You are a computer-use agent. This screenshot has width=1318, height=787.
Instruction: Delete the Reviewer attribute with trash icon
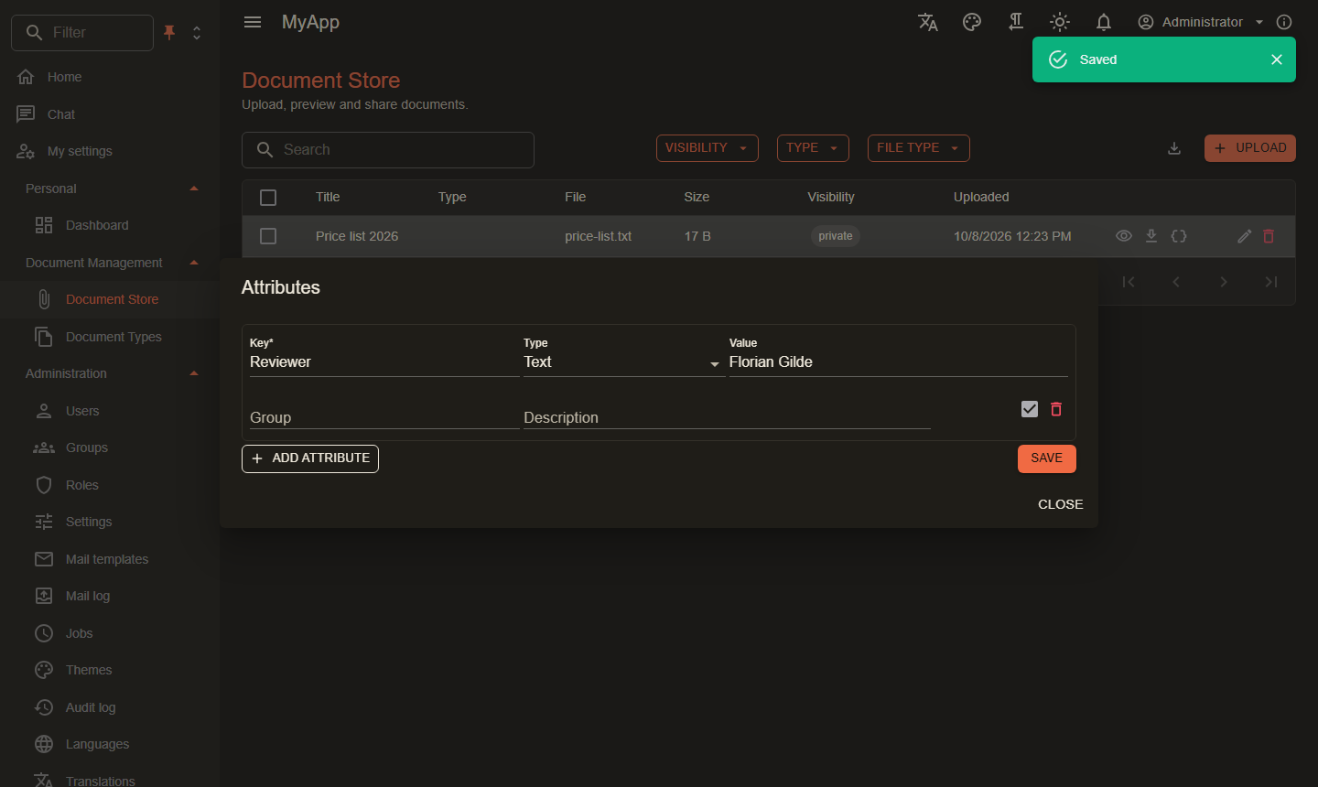pyautogui.click(x=1056, y=409)
